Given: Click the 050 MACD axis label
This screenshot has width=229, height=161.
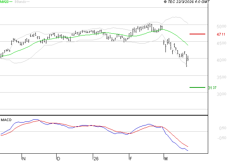Looking at the screenshot, I should [223, 128].
